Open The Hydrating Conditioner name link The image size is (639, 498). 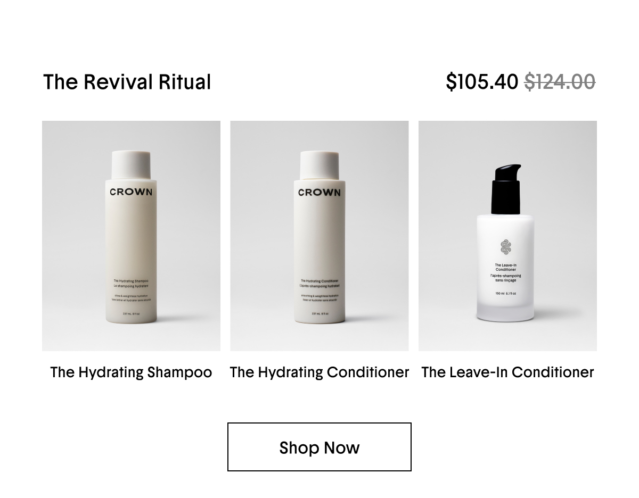tap(319, 372)
